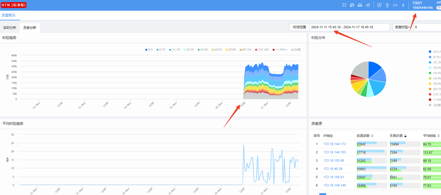
Task: Click total requests cell 22647
Action: click(372, 177)
